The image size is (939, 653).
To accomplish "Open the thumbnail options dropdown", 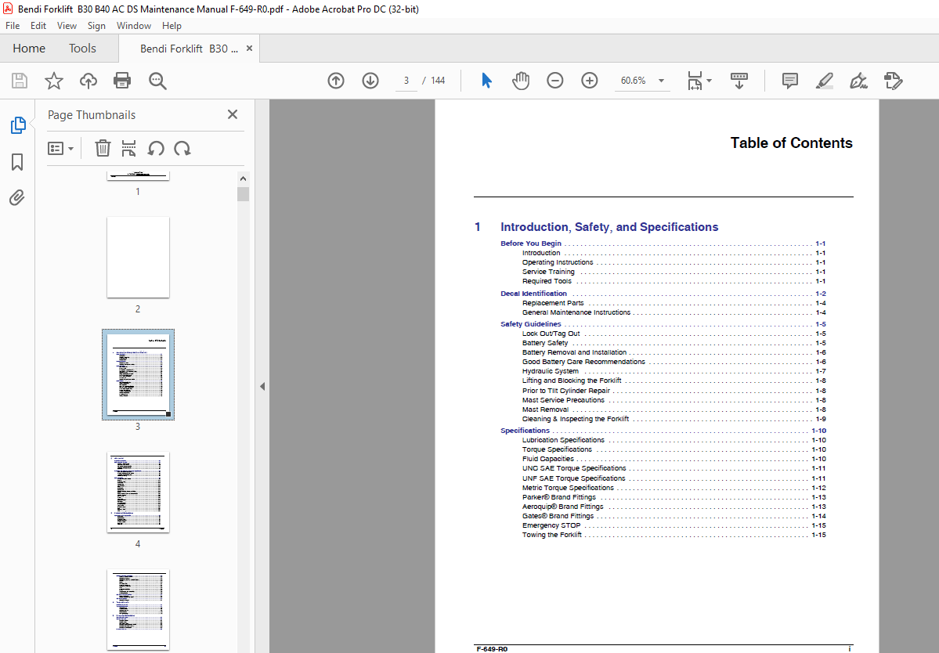I will tap(60, 149).
